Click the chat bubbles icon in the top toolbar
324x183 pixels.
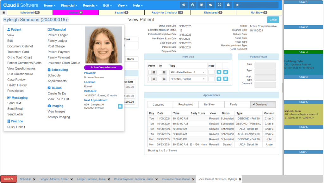click(210, 5)
